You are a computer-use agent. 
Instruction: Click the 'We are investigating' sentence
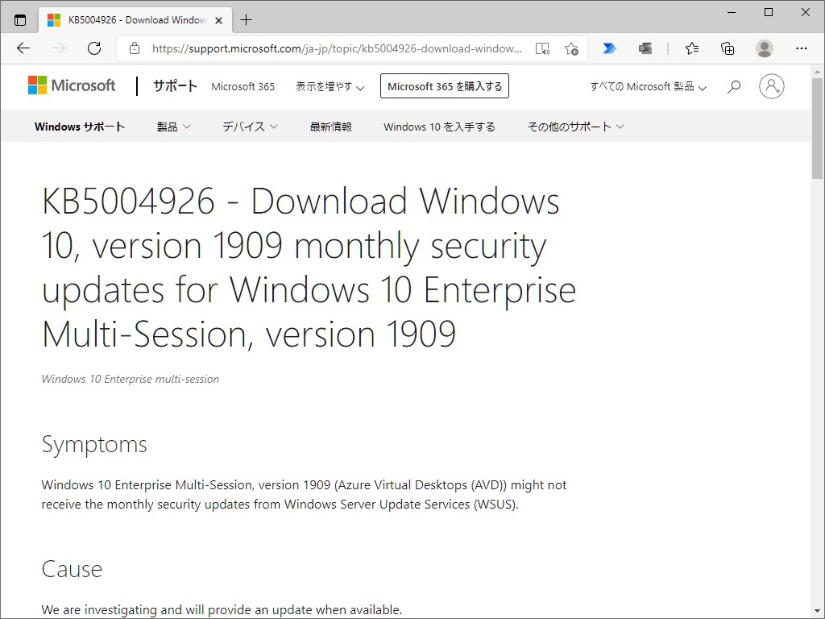(x=222, y=609)
